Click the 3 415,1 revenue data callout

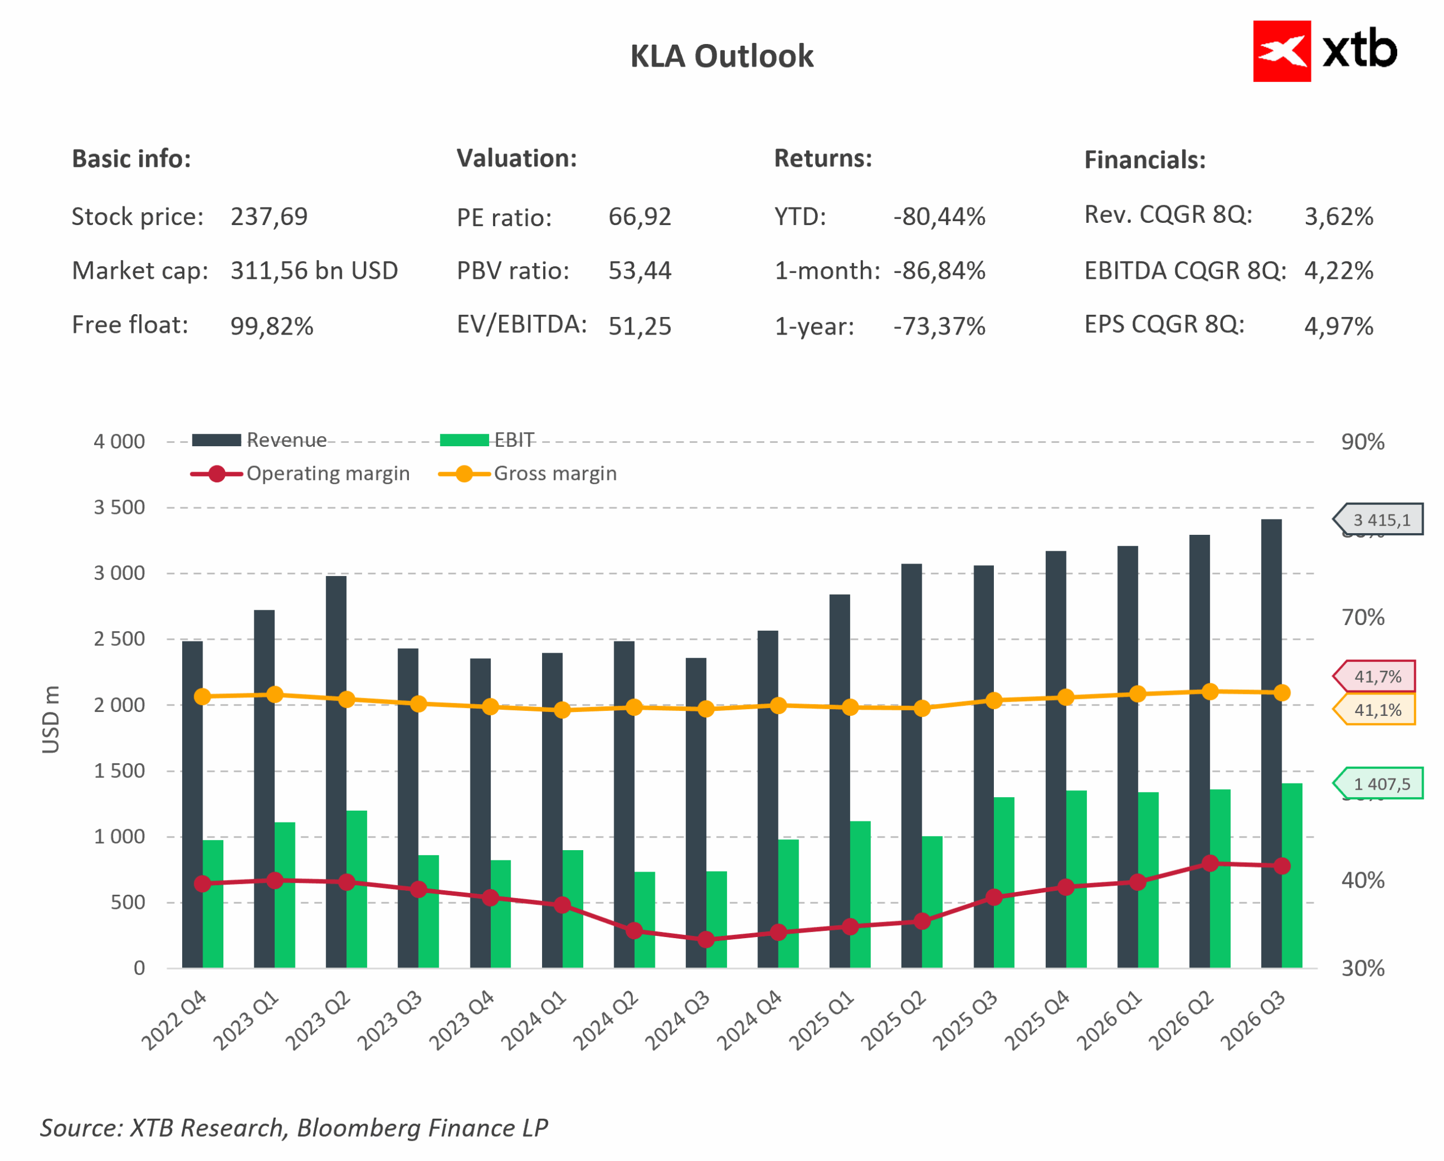tap(1379, 520)
